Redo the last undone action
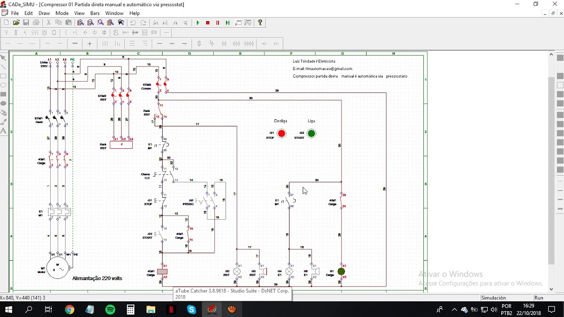The height and width of the screenshot is (317, 564). coord(143,22)
